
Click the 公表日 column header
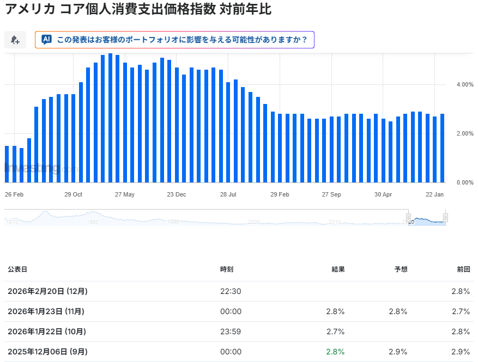[17, 269]
